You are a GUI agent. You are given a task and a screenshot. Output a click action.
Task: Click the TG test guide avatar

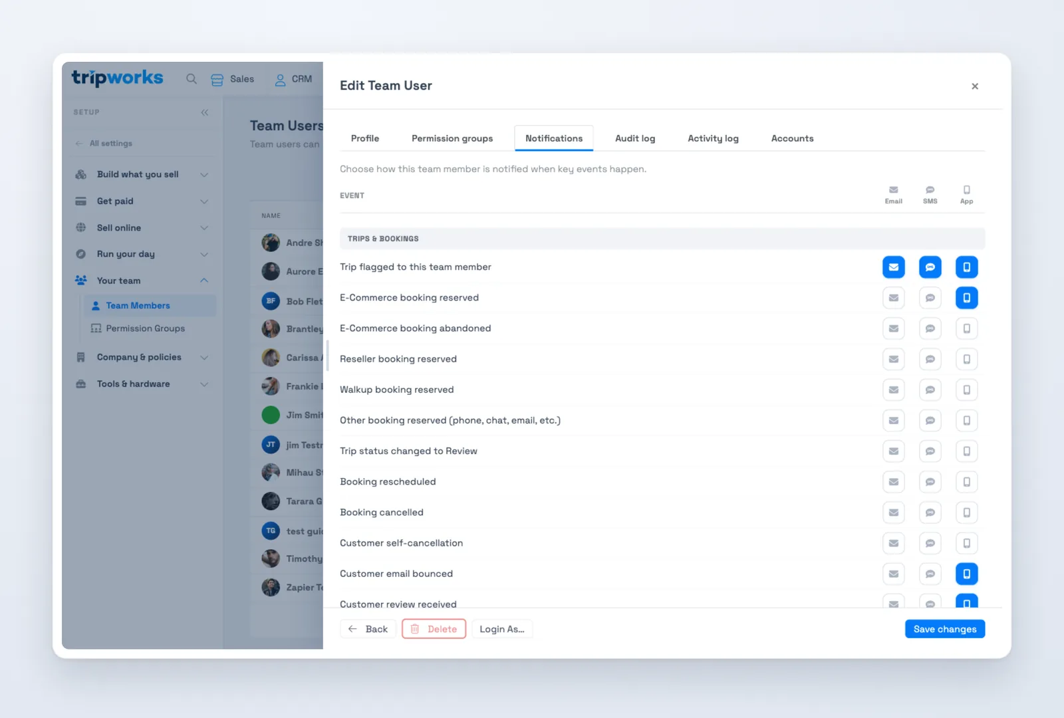[x=271, y=531]
